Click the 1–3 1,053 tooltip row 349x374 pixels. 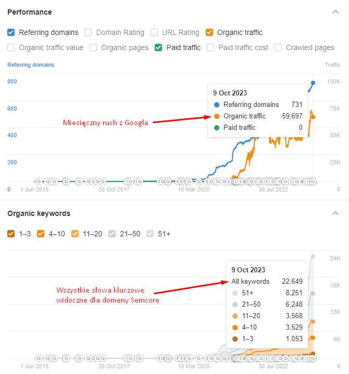point(267,339)
